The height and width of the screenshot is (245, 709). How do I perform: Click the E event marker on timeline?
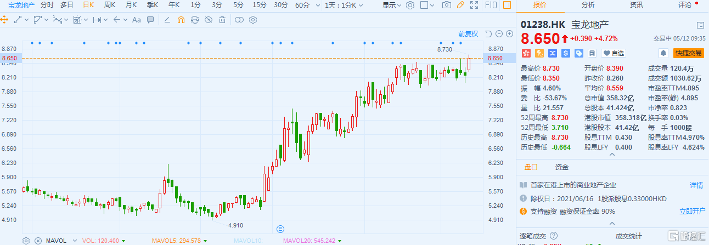(x=280, y=228)
